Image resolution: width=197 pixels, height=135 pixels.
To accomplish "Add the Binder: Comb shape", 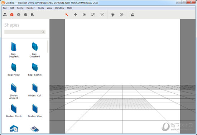I will point(14,111).
